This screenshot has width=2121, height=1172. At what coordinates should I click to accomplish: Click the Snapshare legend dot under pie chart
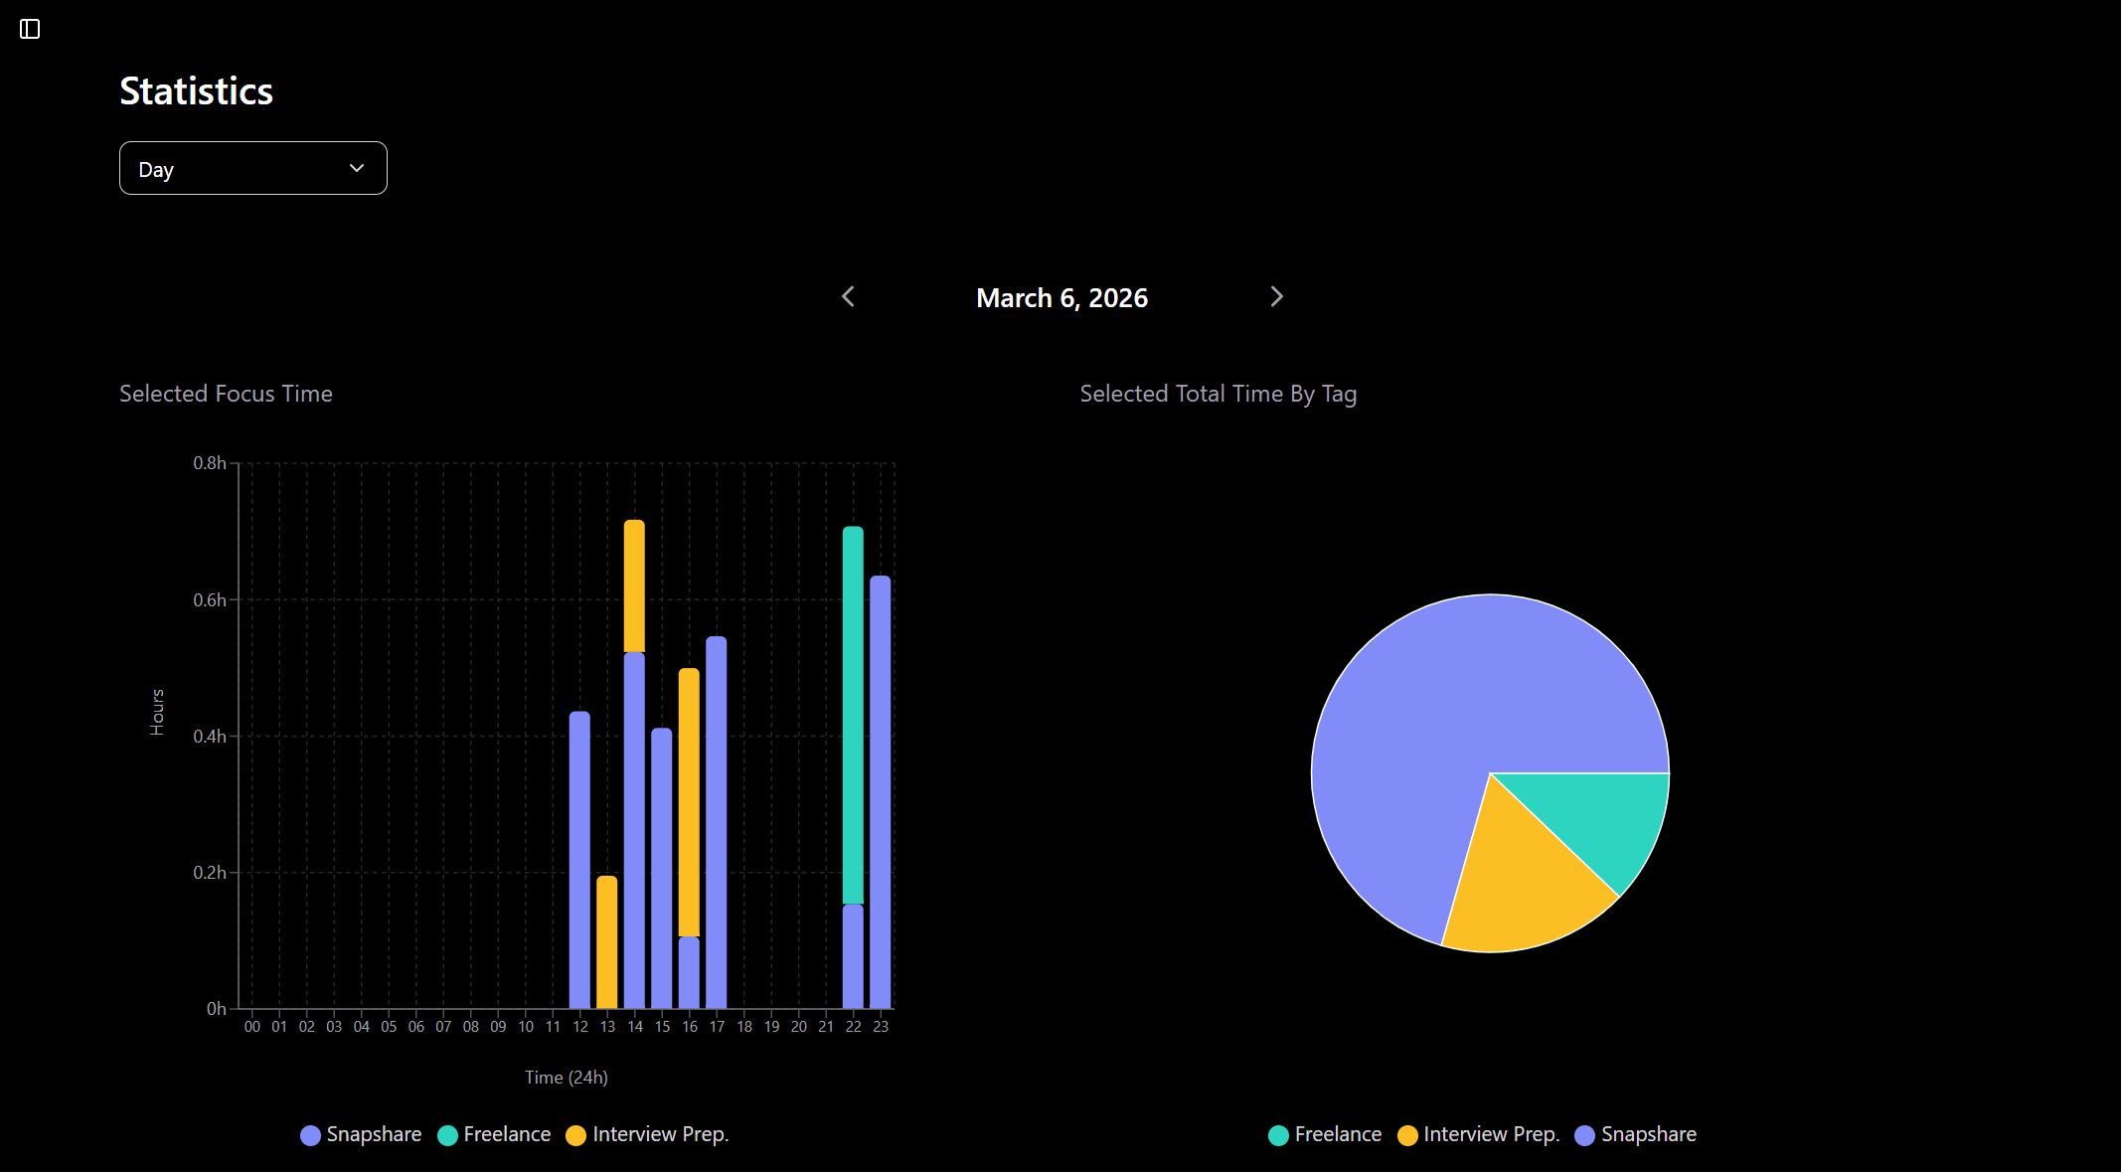[1586, 1134]
